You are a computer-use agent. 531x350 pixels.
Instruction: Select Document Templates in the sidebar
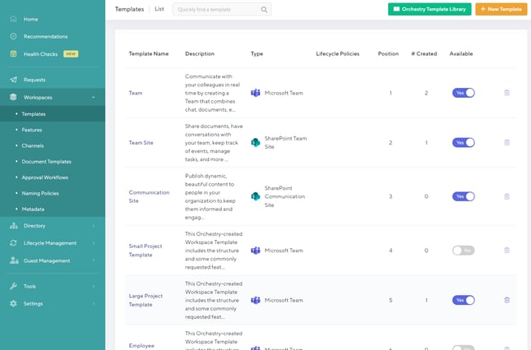[x=46, y=162]
